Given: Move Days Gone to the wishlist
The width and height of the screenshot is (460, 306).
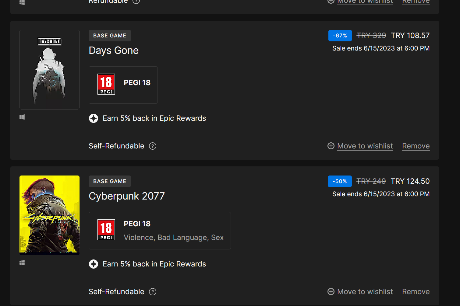Looking at the screenshot, I should (x=365, y=146).
